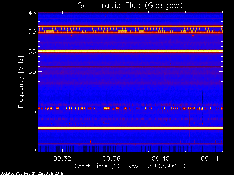Click the 09:36 time tick label
The image size is (234, 175).
112,159
